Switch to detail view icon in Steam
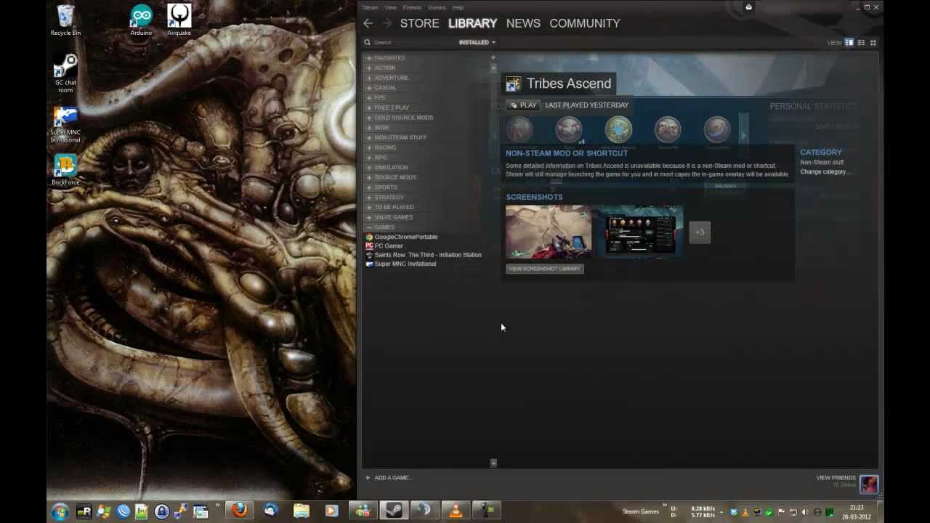 click(x=849, y=43)
